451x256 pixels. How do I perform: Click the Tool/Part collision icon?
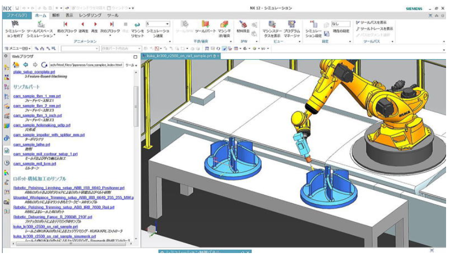click(x=205, y=24)
